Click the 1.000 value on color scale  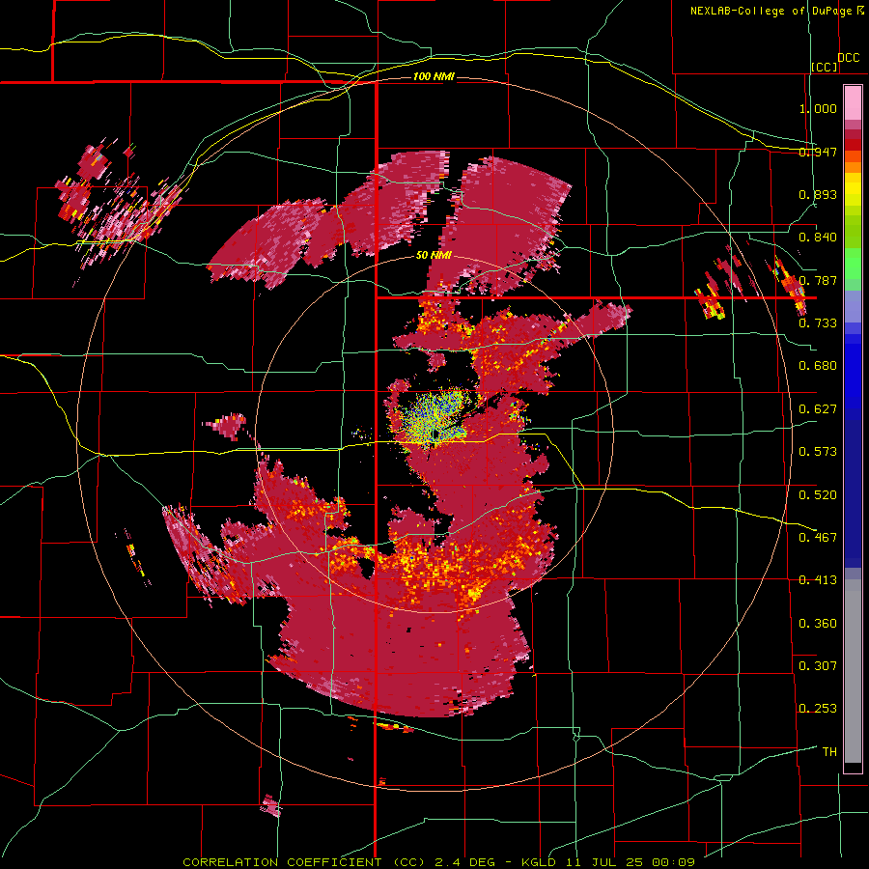pyautogui.click(x=818, y=108)
